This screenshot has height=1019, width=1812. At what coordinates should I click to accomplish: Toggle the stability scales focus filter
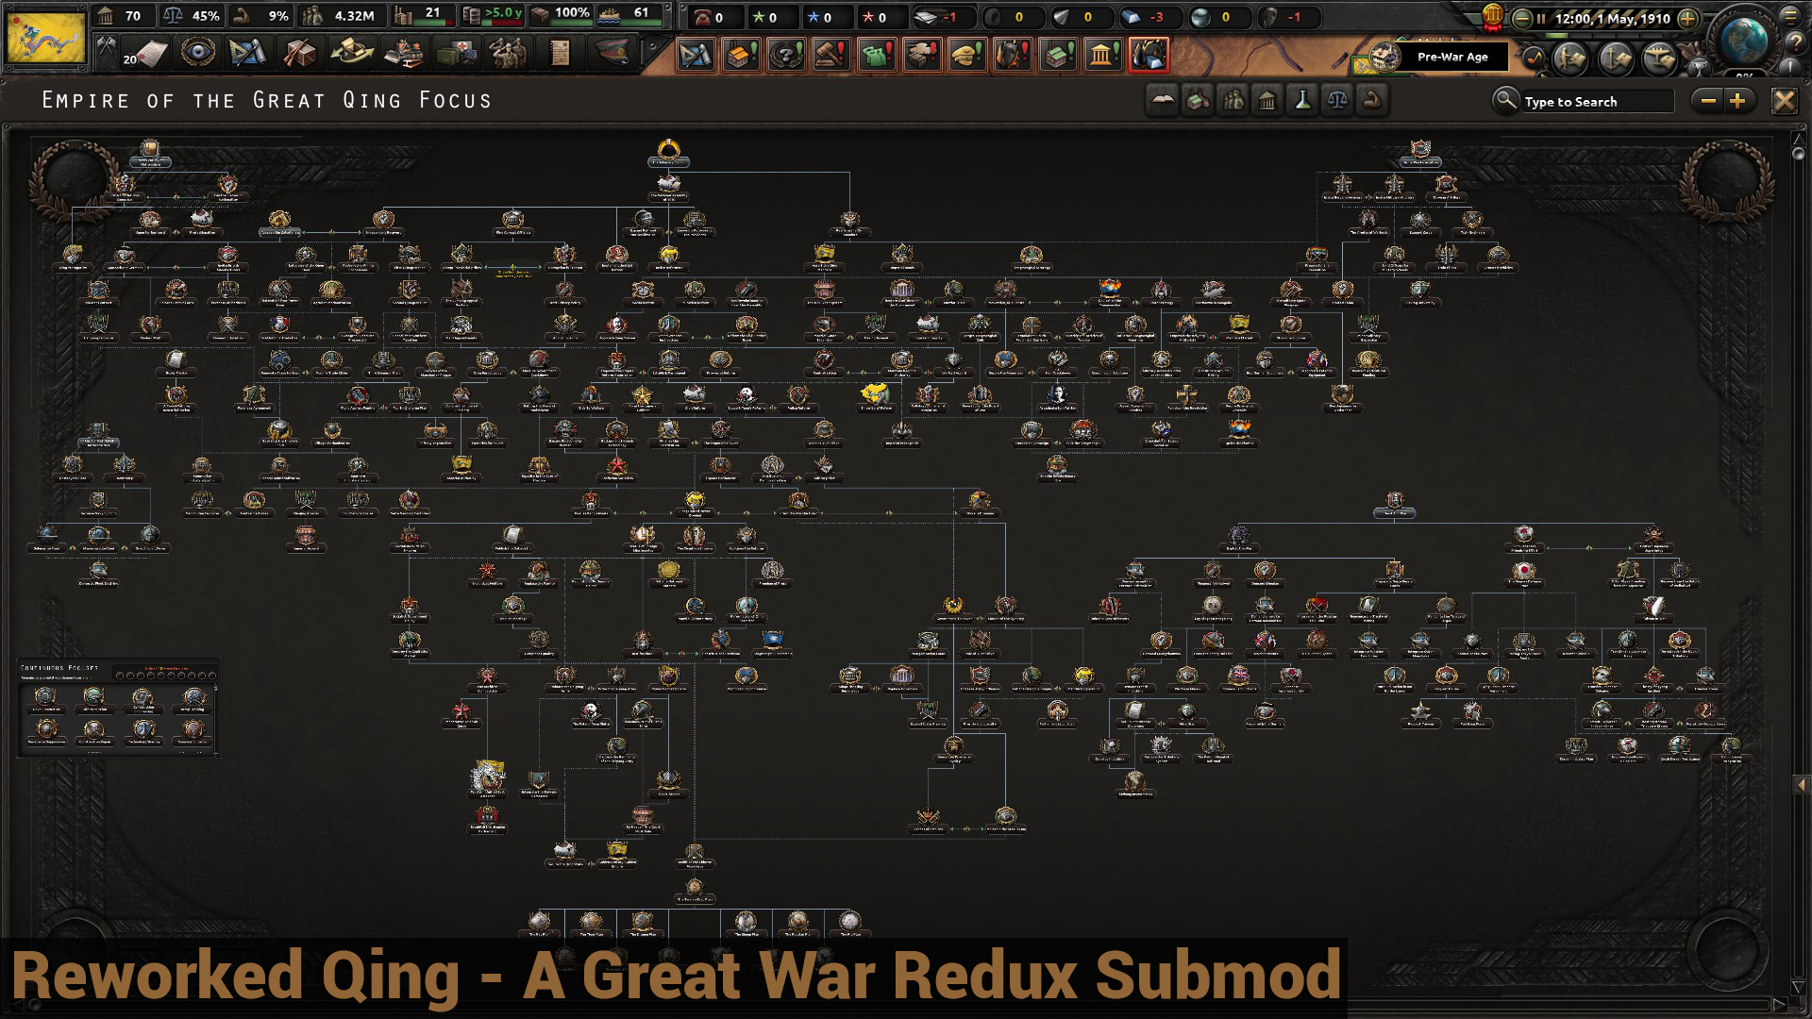[1337, 100]
